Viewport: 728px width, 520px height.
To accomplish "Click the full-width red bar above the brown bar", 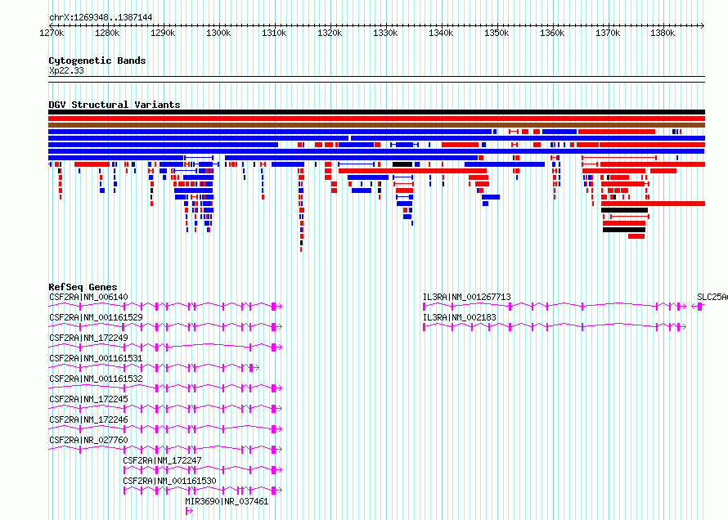I will point(376,119).
